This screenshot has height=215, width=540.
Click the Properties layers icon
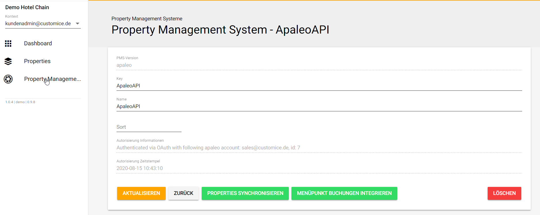8,61
